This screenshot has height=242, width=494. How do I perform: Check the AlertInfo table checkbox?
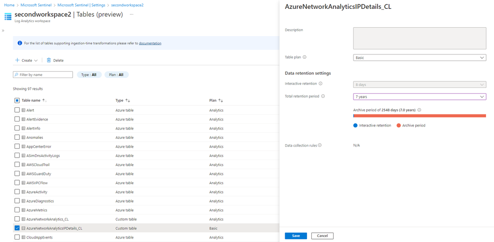pos(17,128)
